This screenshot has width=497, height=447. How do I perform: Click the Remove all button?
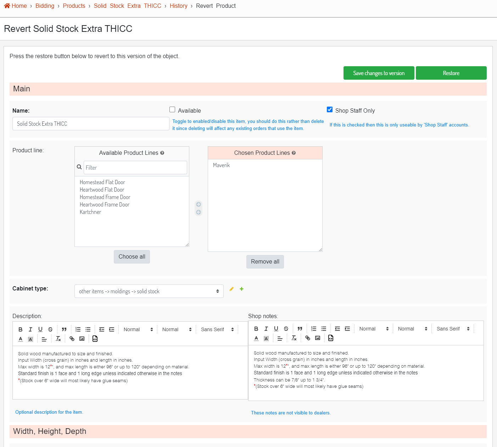coord(265,262)
